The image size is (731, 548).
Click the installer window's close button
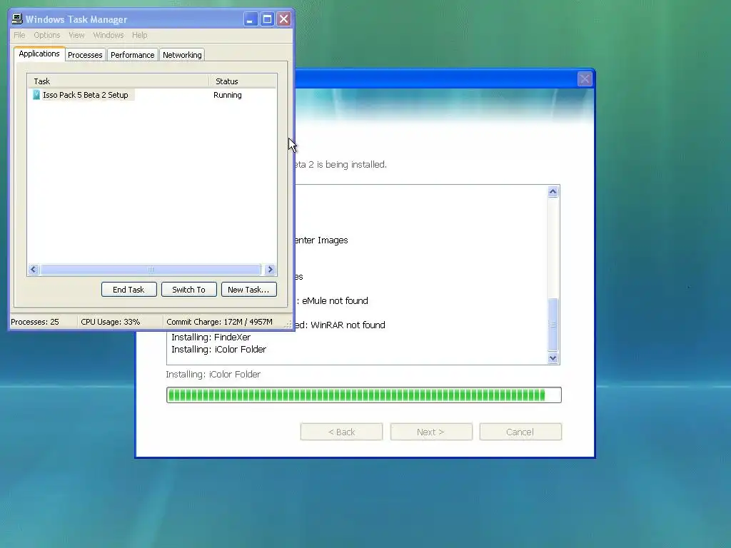coord(585,78)
